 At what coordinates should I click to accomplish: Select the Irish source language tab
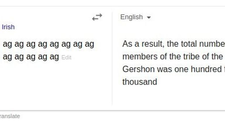click(8, 27)
